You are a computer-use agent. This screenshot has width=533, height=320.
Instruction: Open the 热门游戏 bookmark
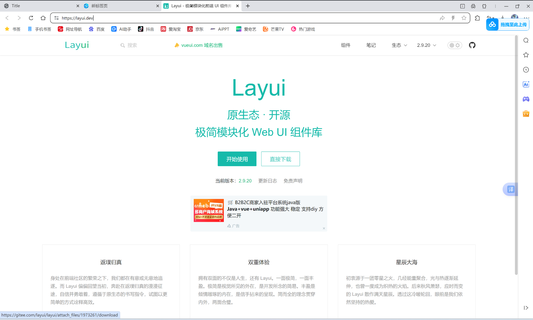click(303, 29)
